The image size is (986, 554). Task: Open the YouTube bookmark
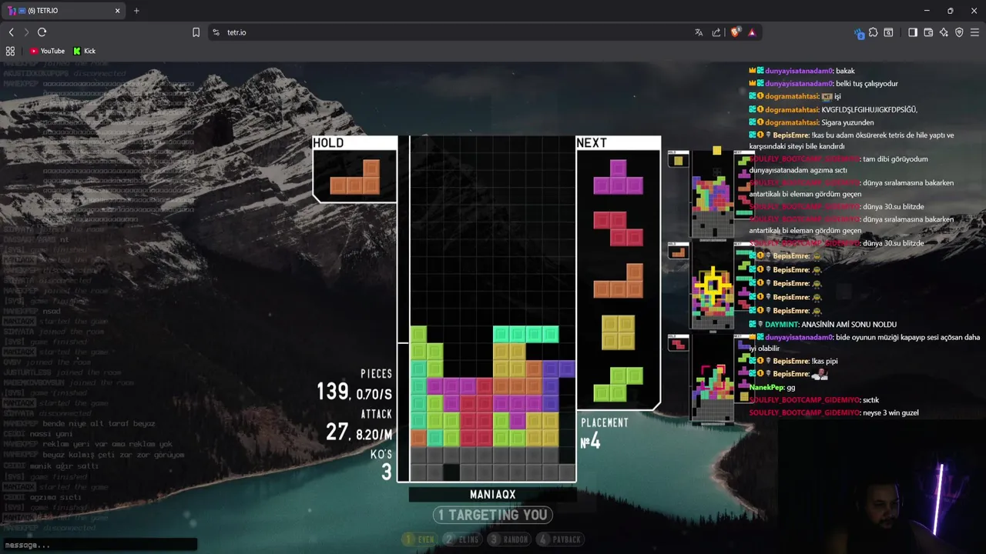click(x=47, y=51)
